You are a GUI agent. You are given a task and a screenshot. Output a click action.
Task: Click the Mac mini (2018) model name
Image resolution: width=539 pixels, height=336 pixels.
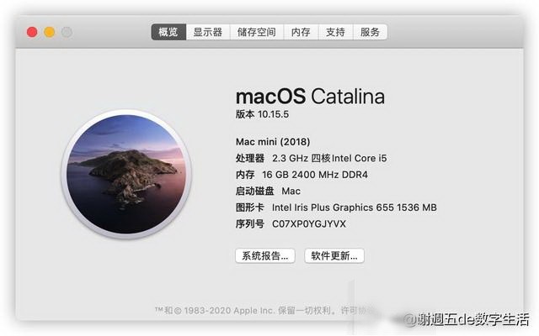(273, 142)
